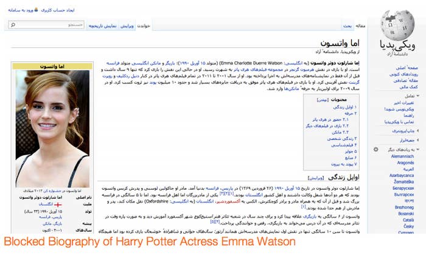Click the تماس با ویکی‌پدیا link
426x261 pixels.
click(x=399, y=122)
